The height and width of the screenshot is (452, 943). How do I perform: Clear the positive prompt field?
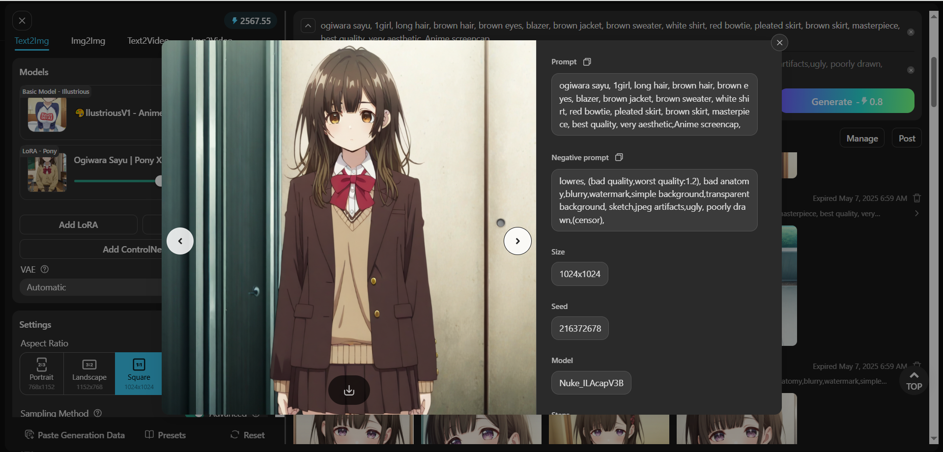(911, 32)
